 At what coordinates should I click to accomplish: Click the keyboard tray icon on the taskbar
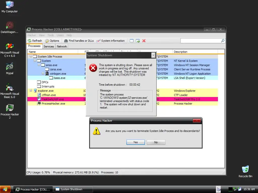(x=218, y=189)
